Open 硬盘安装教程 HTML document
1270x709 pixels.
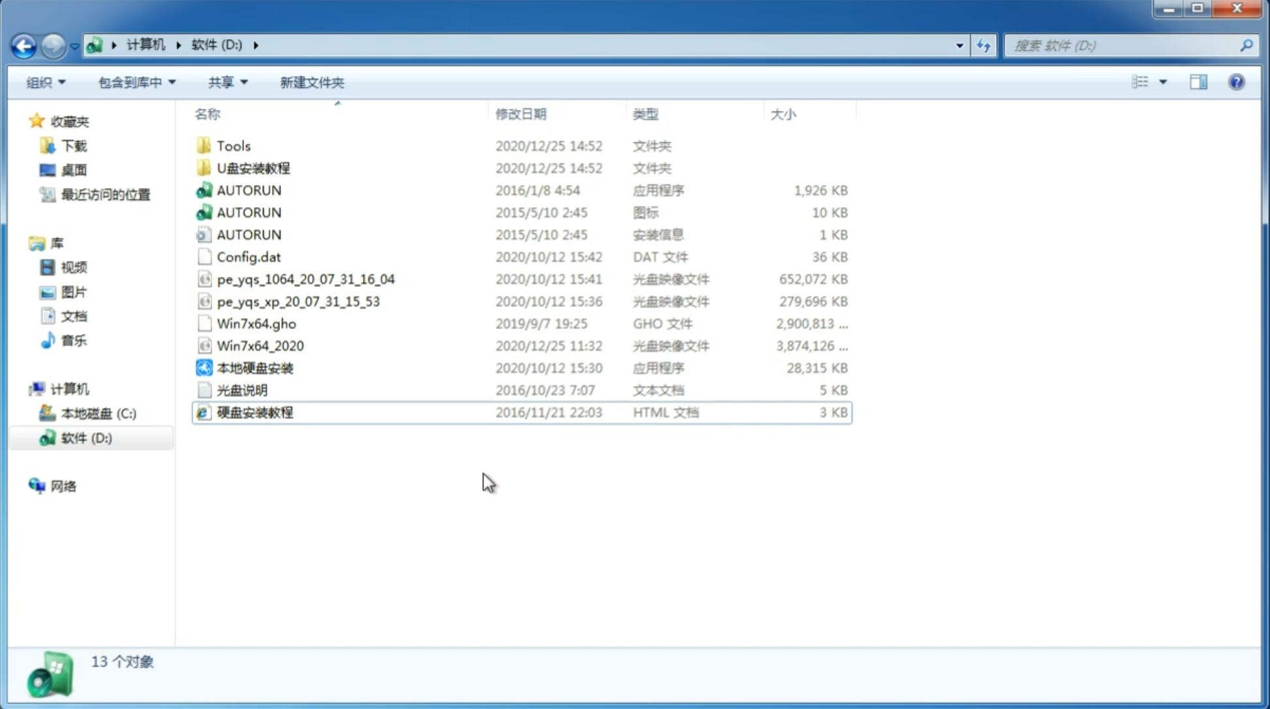(x=254, y=412)
